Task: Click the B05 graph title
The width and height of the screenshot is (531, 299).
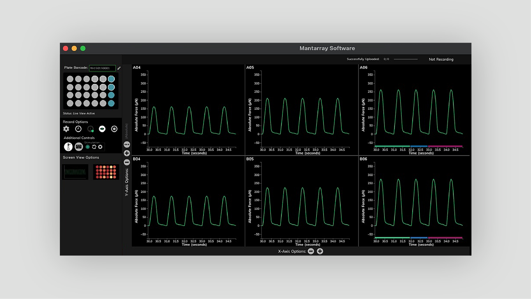Action: pyautogui.click(x=250, y=159)
